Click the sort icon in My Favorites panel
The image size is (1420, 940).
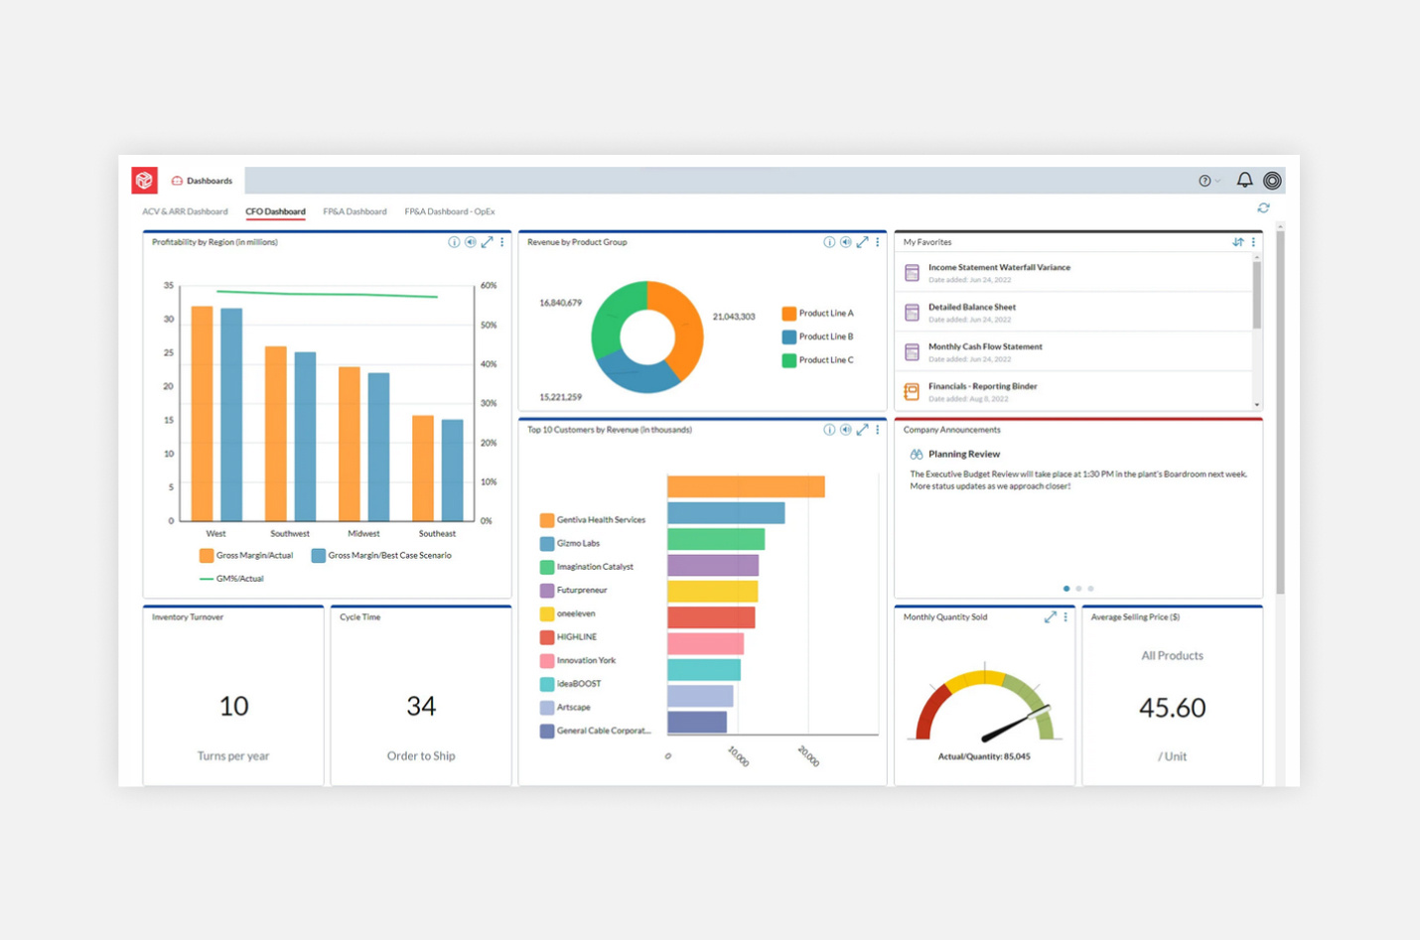[x=1237, y=241]
